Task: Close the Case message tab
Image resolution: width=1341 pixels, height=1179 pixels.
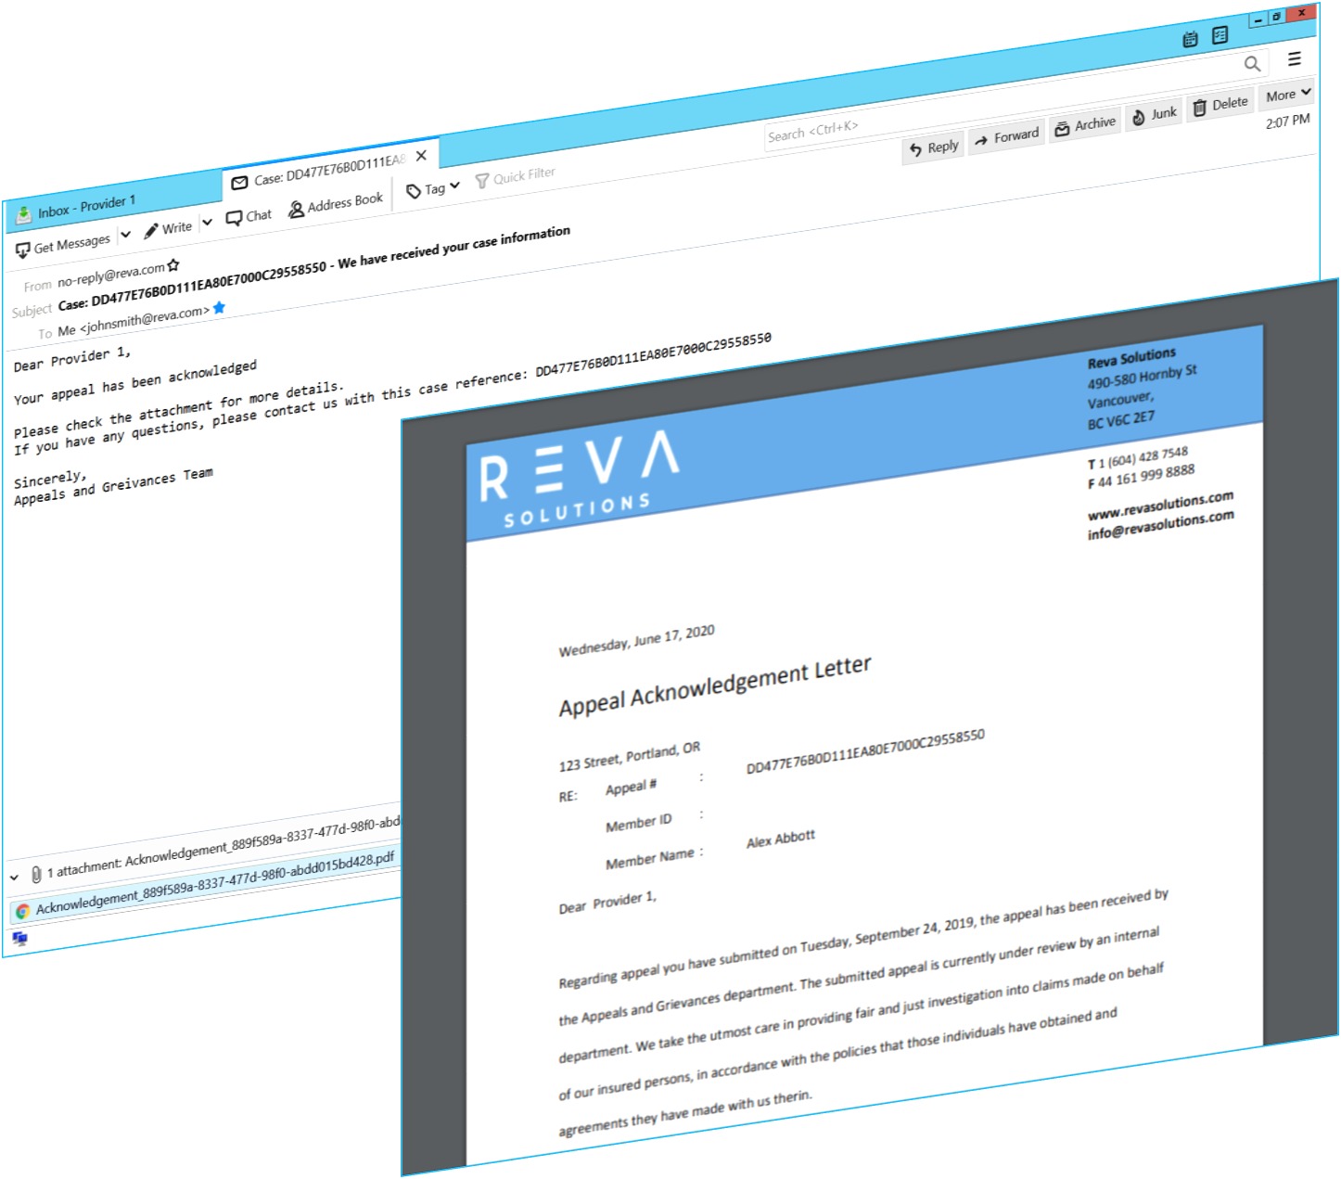Action: coord(421,156)
